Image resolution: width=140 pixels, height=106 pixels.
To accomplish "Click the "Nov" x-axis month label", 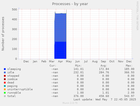I will [x=121, y=61].
